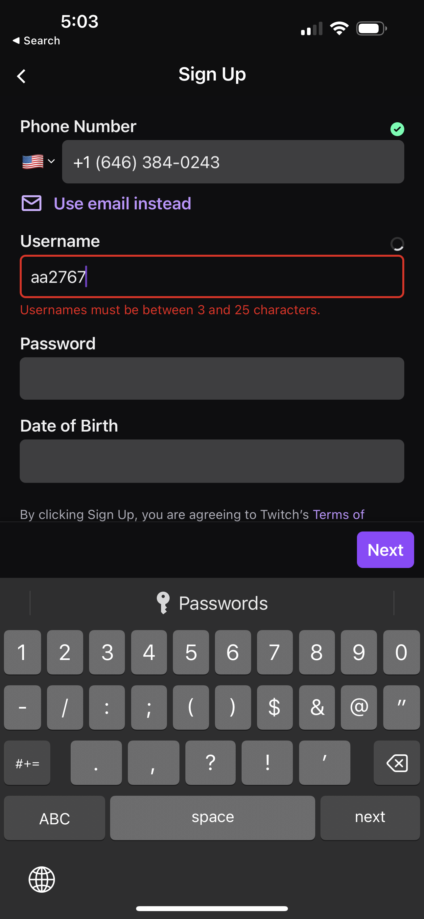Open Use email instead option
This screenshot has width=424, height=919.
(x=122, y=203)
